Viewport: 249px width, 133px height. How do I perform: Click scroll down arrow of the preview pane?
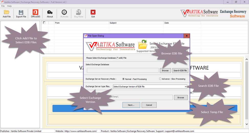[247, 124]
